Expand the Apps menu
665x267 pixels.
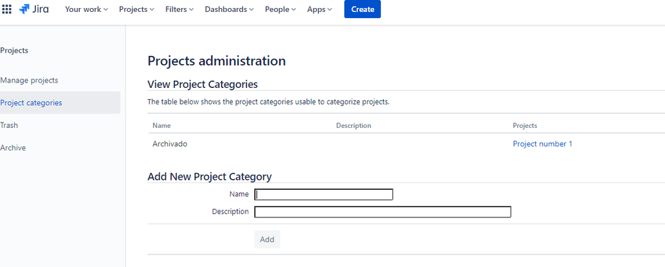pyautogui.click(x=320, y=9)
